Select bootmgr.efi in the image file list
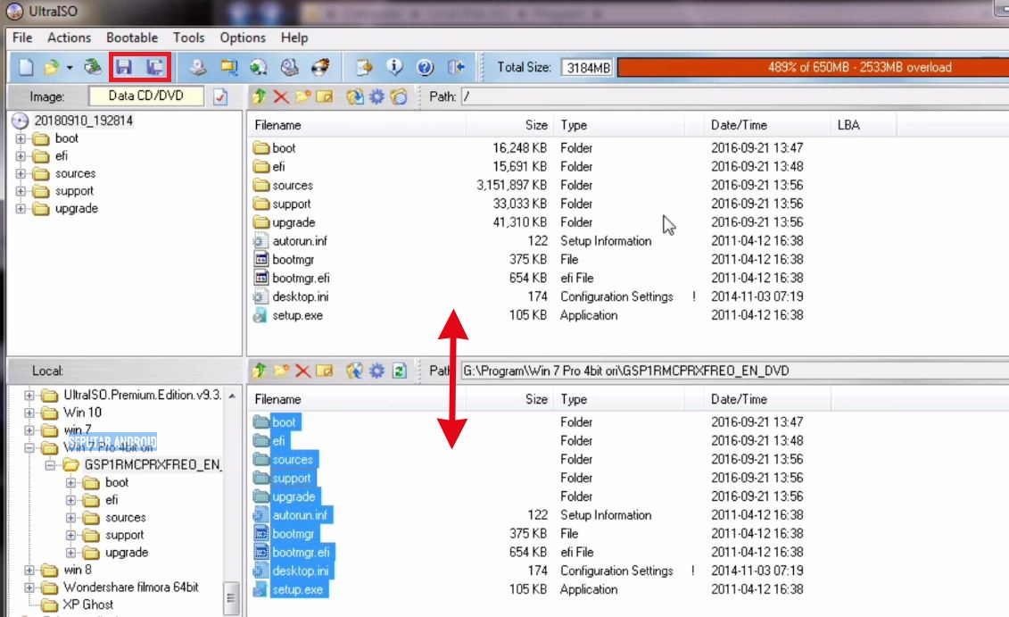Screen dimensions: 1009x617 (301, 279)
